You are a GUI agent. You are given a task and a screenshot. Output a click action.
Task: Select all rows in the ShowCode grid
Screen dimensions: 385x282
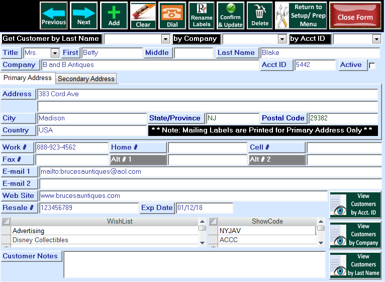[x=213, y=222]
